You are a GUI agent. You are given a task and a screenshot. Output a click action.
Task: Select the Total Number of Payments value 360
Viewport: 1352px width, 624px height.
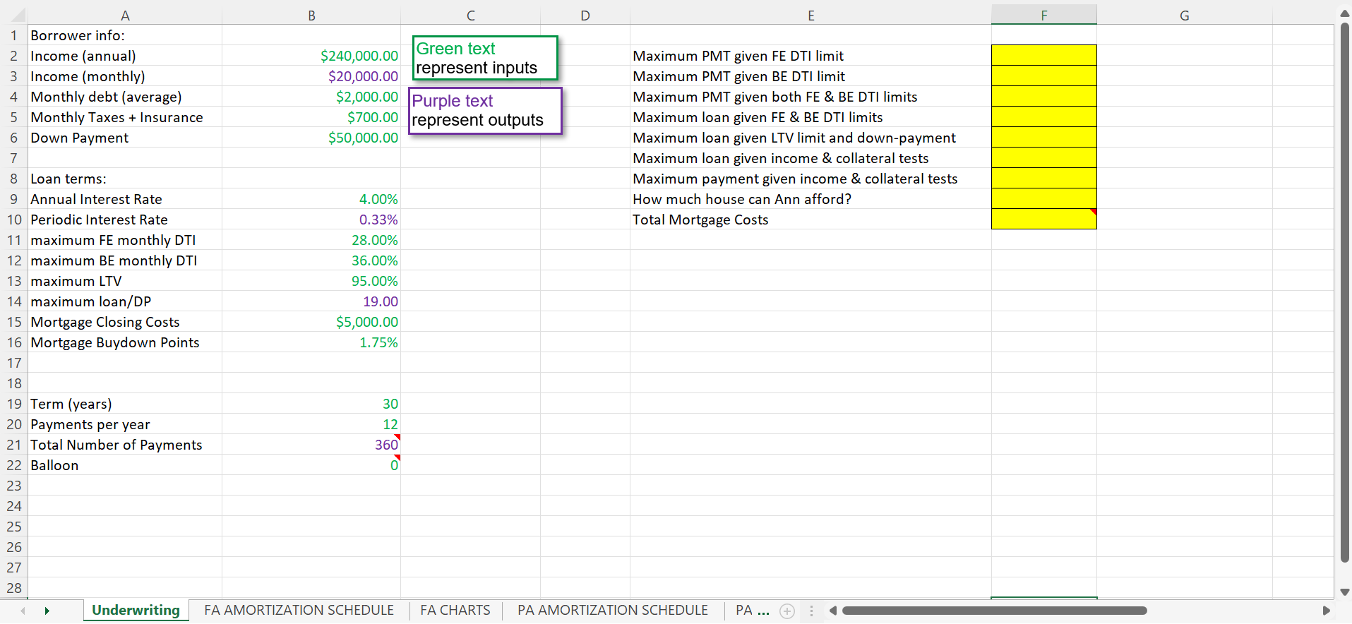311,445
